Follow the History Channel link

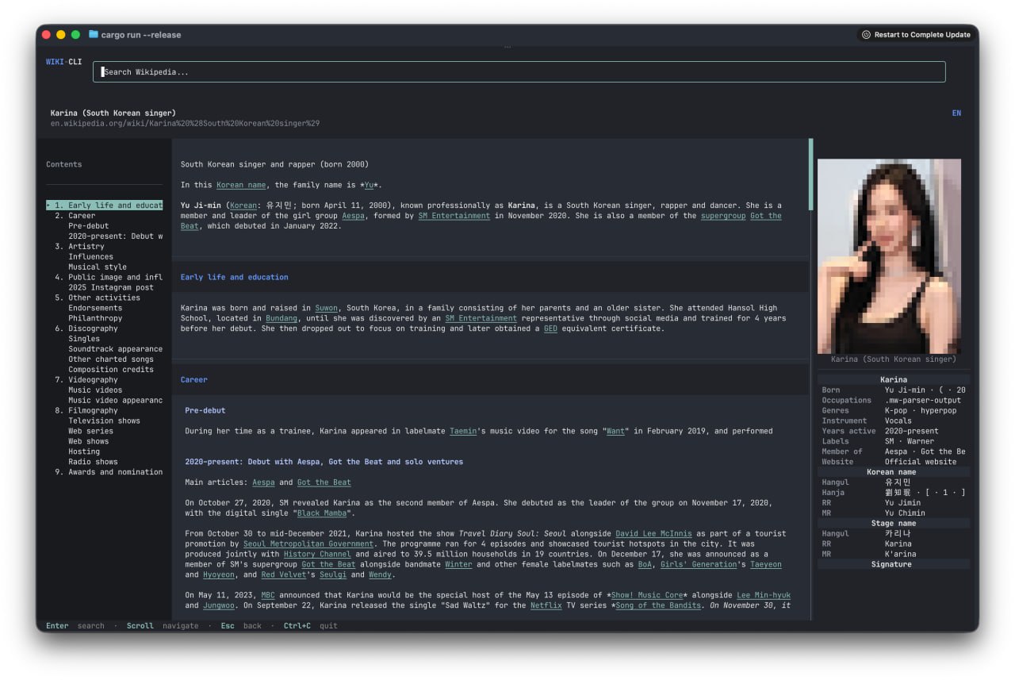pos(317,554)
